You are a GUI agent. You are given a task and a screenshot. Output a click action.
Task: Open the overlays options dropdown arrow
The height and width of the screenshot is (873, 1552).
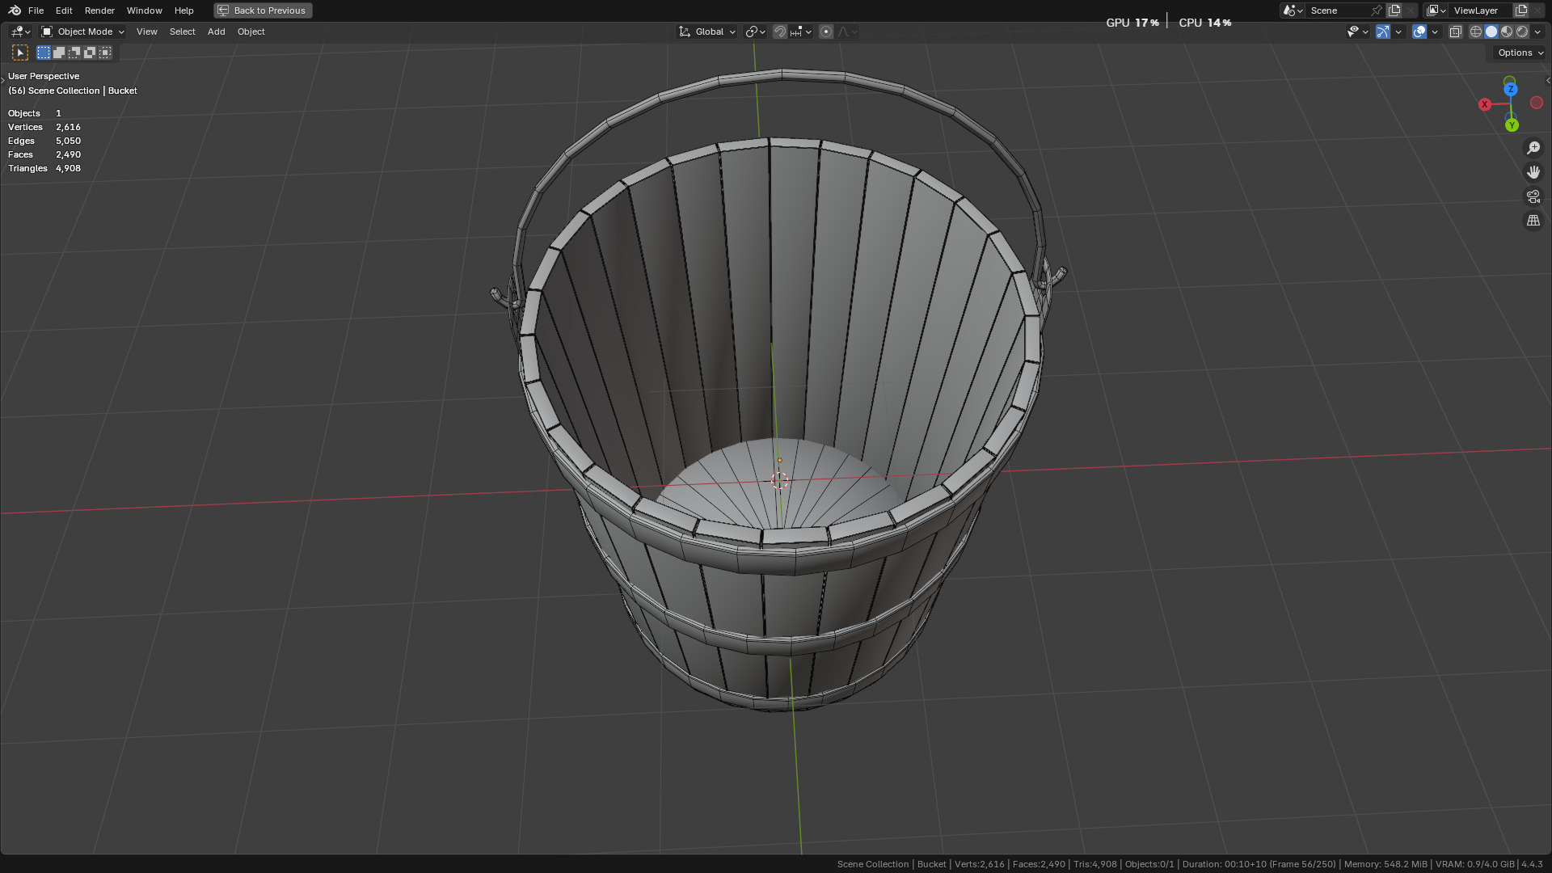click(1435, 32)
